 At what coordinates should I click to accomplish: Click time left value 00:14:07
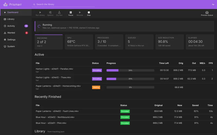(x=164, y=79)
